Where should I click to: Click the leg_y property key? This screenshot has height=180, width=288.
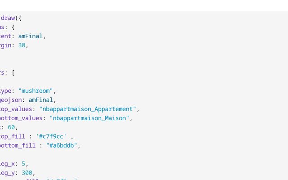point(7,173)
